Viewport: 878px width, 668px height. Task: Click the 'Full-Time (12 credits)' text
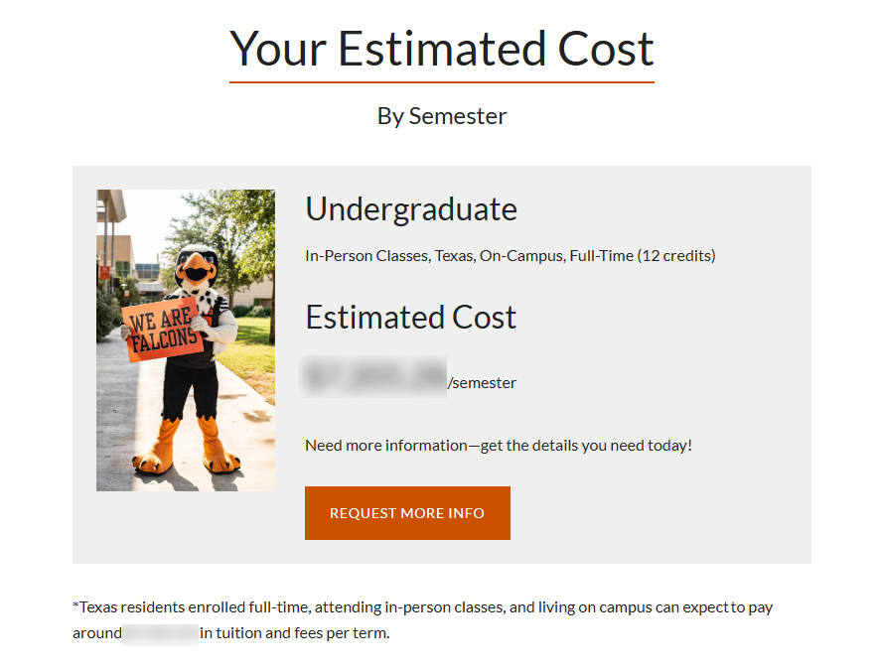coord(643,256)
